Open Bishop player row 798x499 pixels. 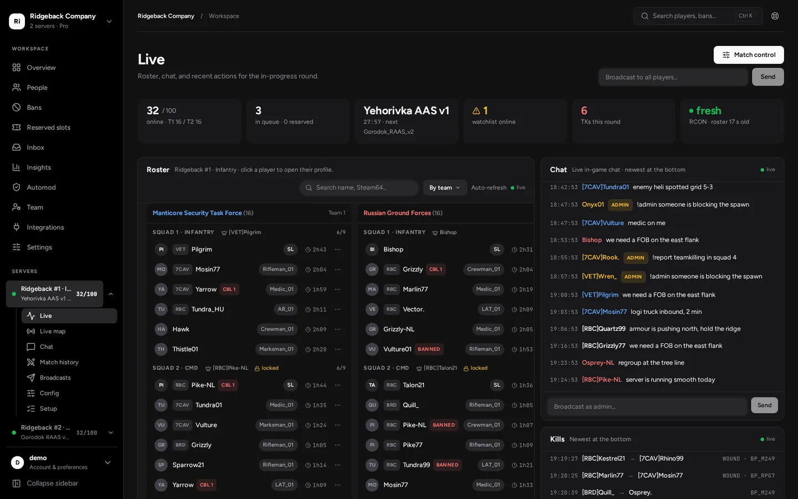point(449,249)
